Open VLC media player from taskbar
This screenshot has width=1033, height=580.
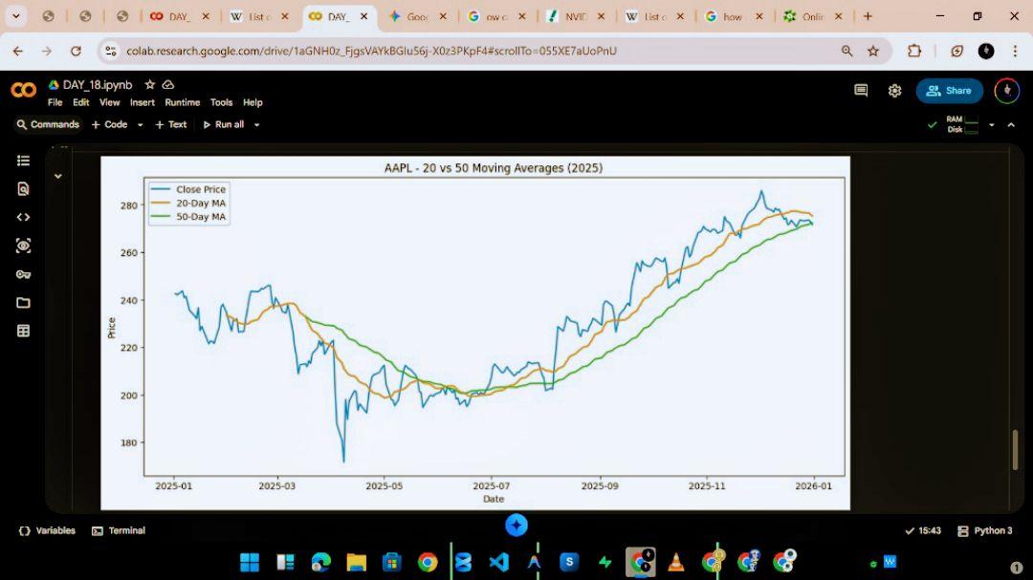[x=676, y=562]
